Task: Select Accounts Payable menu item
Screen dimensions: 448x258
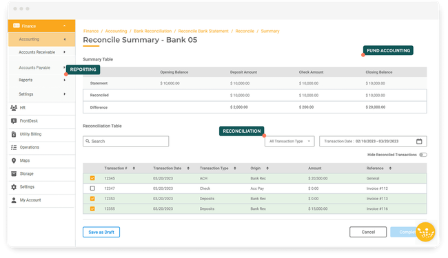Action: coord(34,67)
